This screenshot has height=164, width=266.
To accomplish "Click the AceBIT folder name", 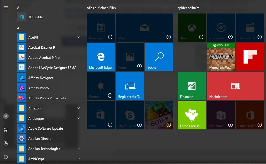I will (x=33, y=37).
